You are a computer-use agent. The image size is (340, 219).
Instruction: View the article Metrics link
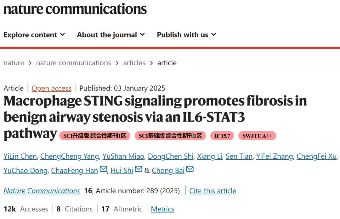[x=162, y=209]
